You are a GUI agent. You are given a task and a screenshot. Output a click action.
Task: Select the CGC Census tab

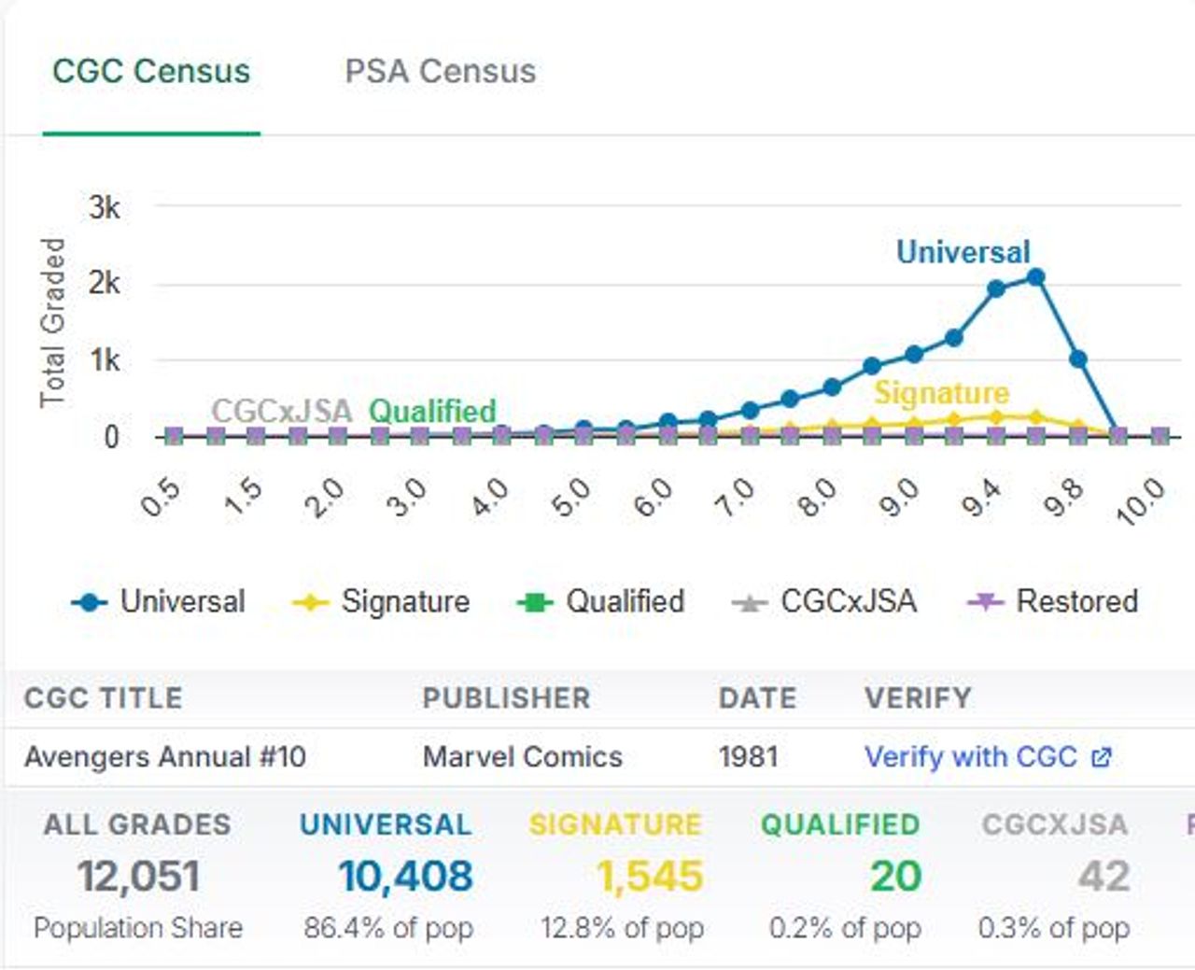tap(151, 72)
